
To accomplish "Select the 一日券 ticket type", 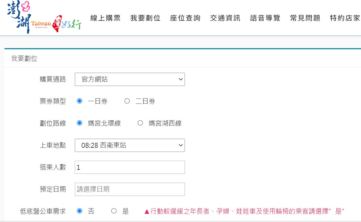I will 80,101.
